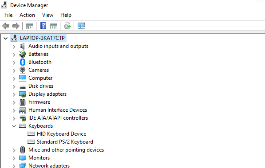Expand the Computer category

[x=14, y=78]
